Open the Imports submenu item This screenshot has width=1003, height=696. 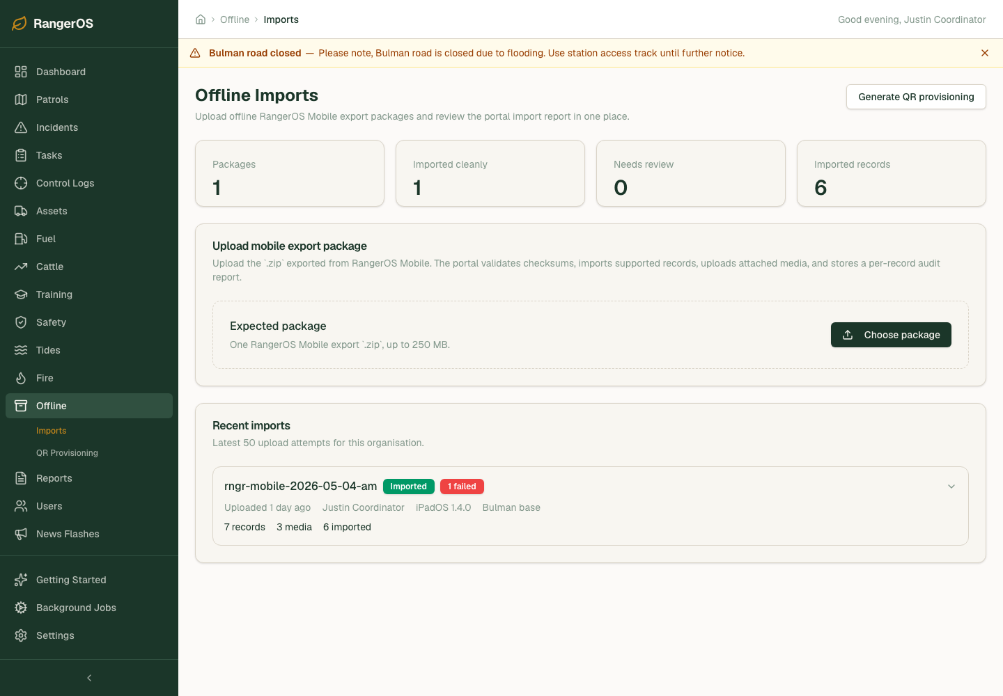[x=52, y=431]
